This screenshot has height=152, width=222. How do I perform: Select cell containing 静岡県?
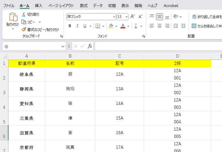tap(27, 89)
